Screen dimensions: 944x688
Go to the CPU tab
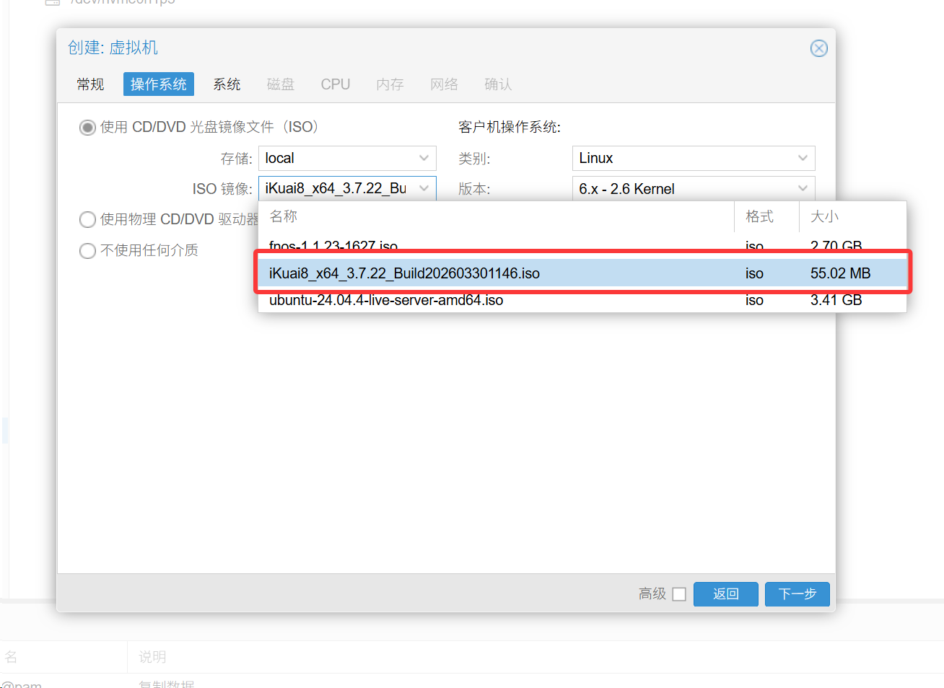(335, 84)
